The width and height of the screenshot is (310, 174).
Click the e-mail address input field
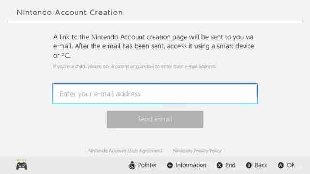155,94
